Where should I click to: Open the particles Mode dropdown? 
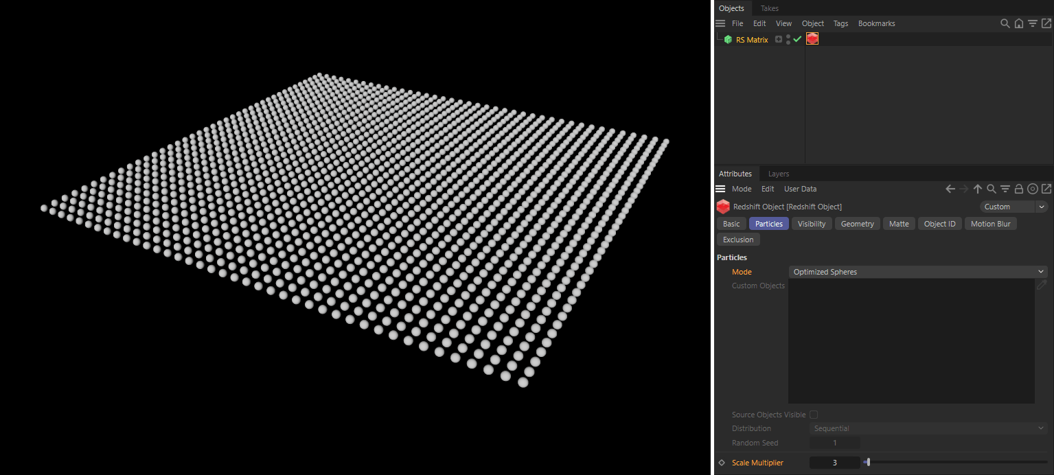(917, 271)
